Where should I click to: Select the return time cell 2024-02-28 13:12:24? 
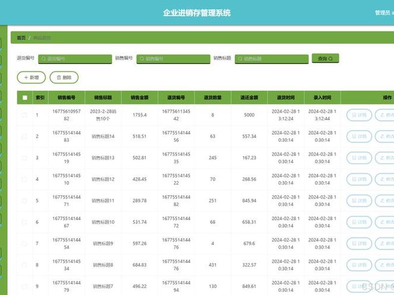(x=286, y=115)
